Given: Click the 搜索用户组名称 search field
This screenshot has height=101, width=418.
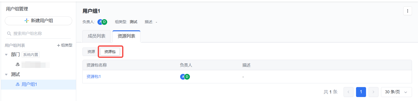Looking at the screenshot, I should click(x=40, y=34).
